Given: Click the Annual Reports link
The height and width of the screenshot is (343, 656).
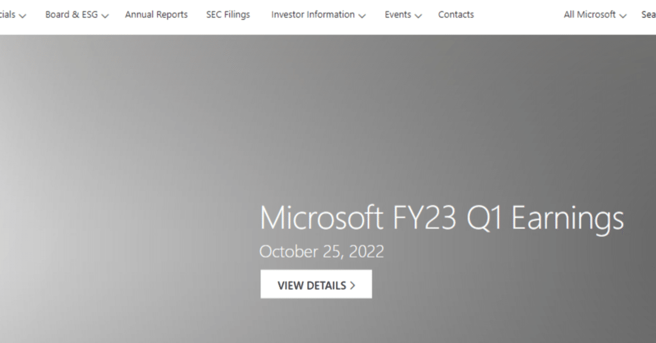Looking at the screenshot, I should click(x=156, y=14).
